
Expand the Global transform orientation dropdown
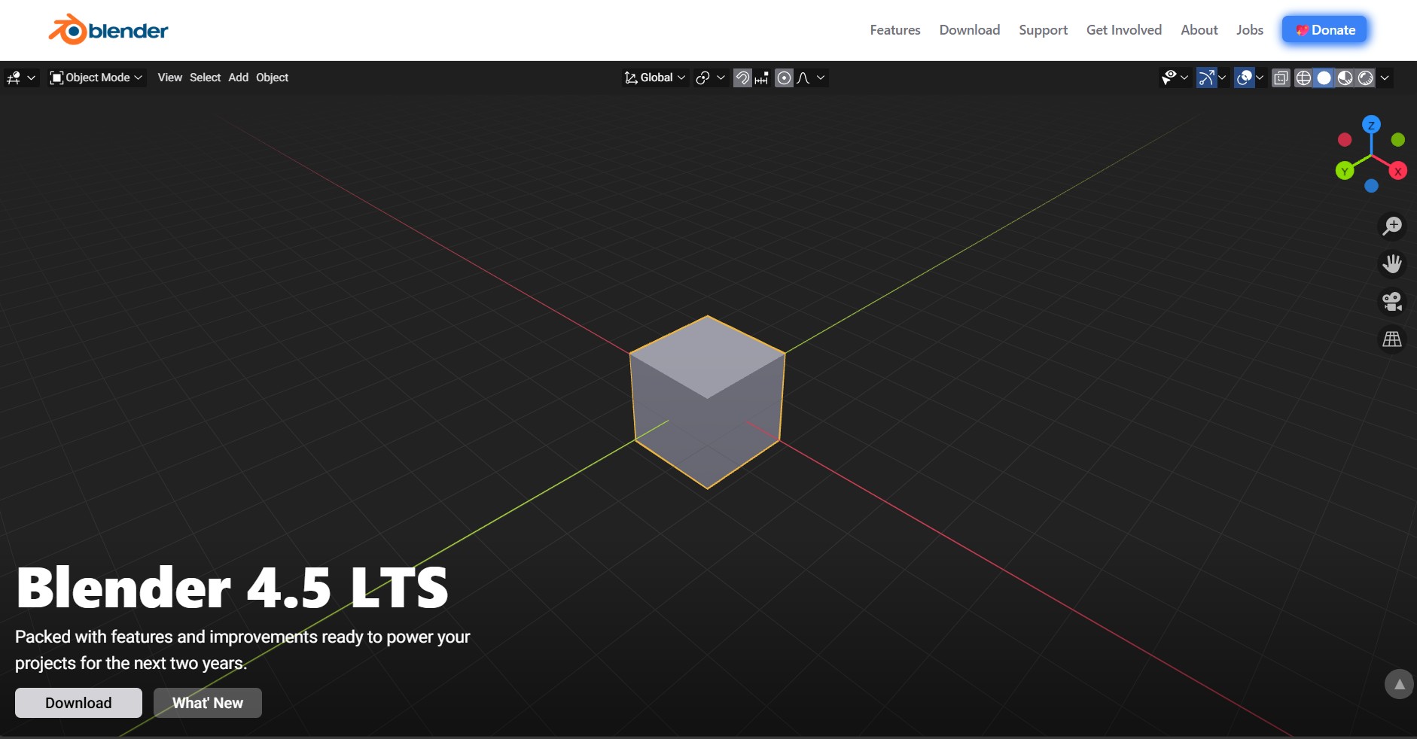(655, 78)
